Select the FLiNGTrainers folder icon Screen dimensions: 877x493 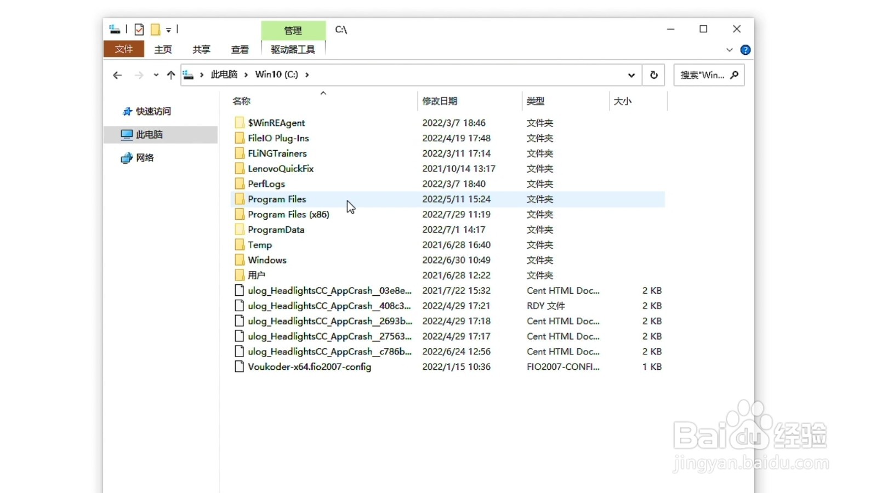[239, 153]
